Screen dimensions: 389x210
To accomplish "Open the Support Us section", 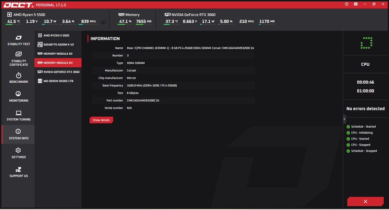I will coord(19,172).
